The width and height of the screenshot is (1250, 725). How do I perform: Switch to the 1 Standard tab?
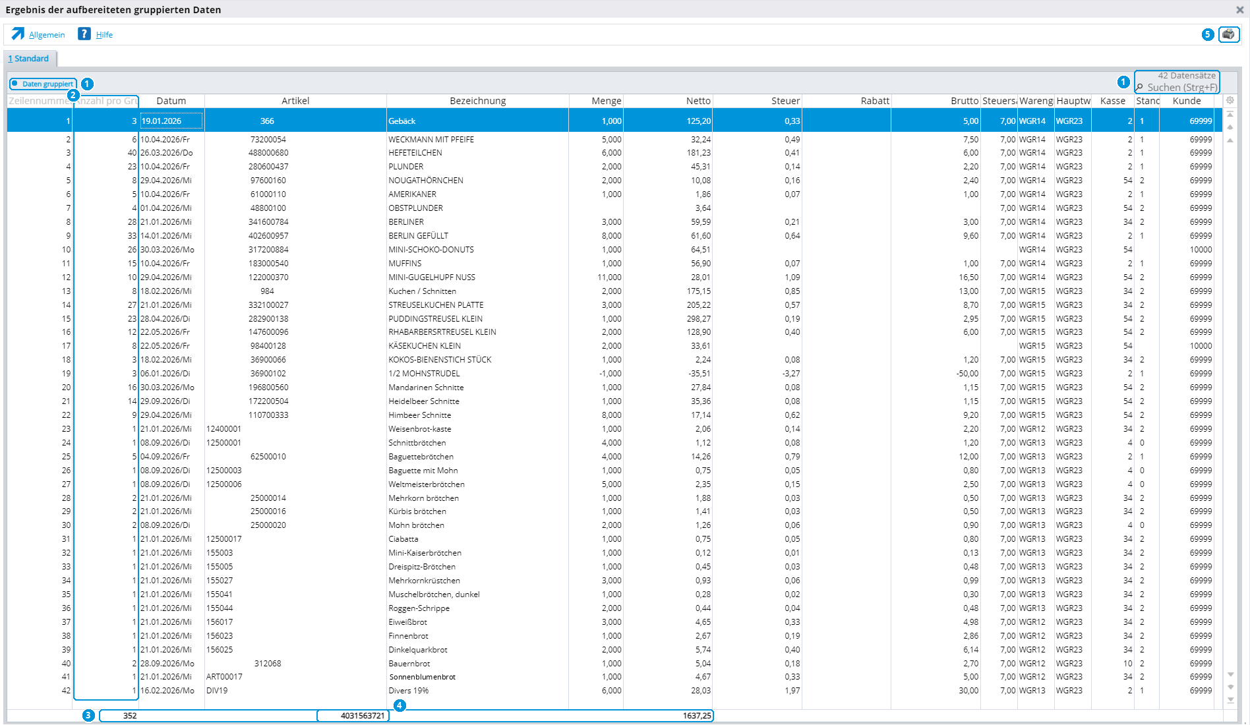(29, 59)
